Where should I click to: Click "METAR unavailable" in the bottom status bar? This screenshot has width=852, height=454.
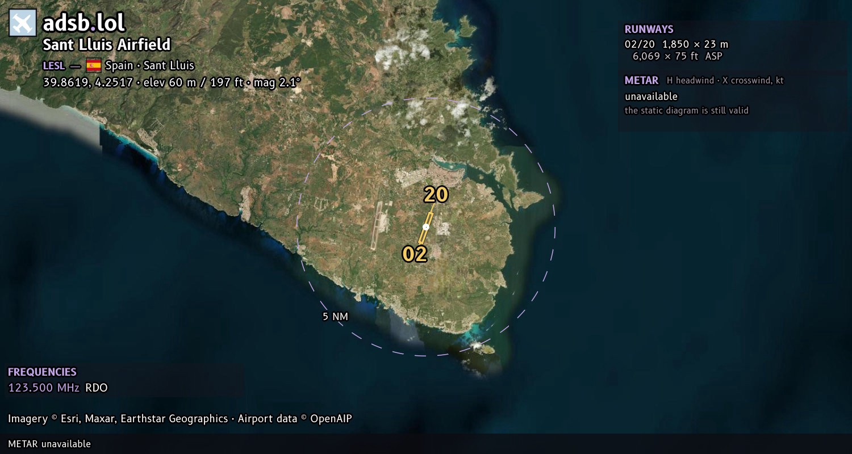pos(49,444)
